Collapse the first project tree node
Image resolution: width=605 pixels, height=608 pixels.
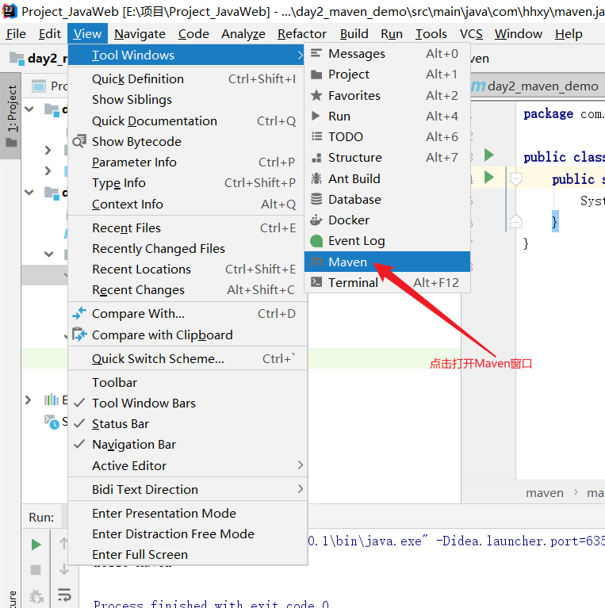[29, 109]
